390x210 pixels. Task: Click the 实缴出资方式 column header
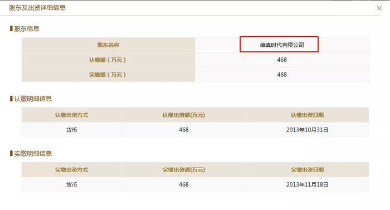[x=72, y=170]
